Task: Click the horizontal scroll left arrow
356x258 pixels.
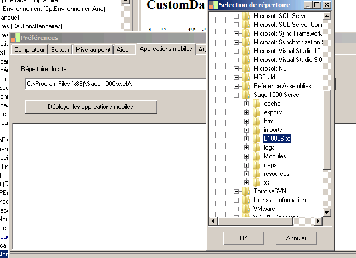Action: click(x=213, y=221)
